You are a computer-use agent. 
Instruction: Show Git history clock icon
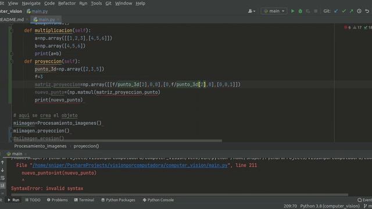pos(359,11)
